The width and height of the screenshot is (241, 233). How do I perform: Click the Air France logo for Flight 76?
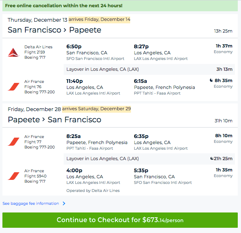tap(14, 87)
